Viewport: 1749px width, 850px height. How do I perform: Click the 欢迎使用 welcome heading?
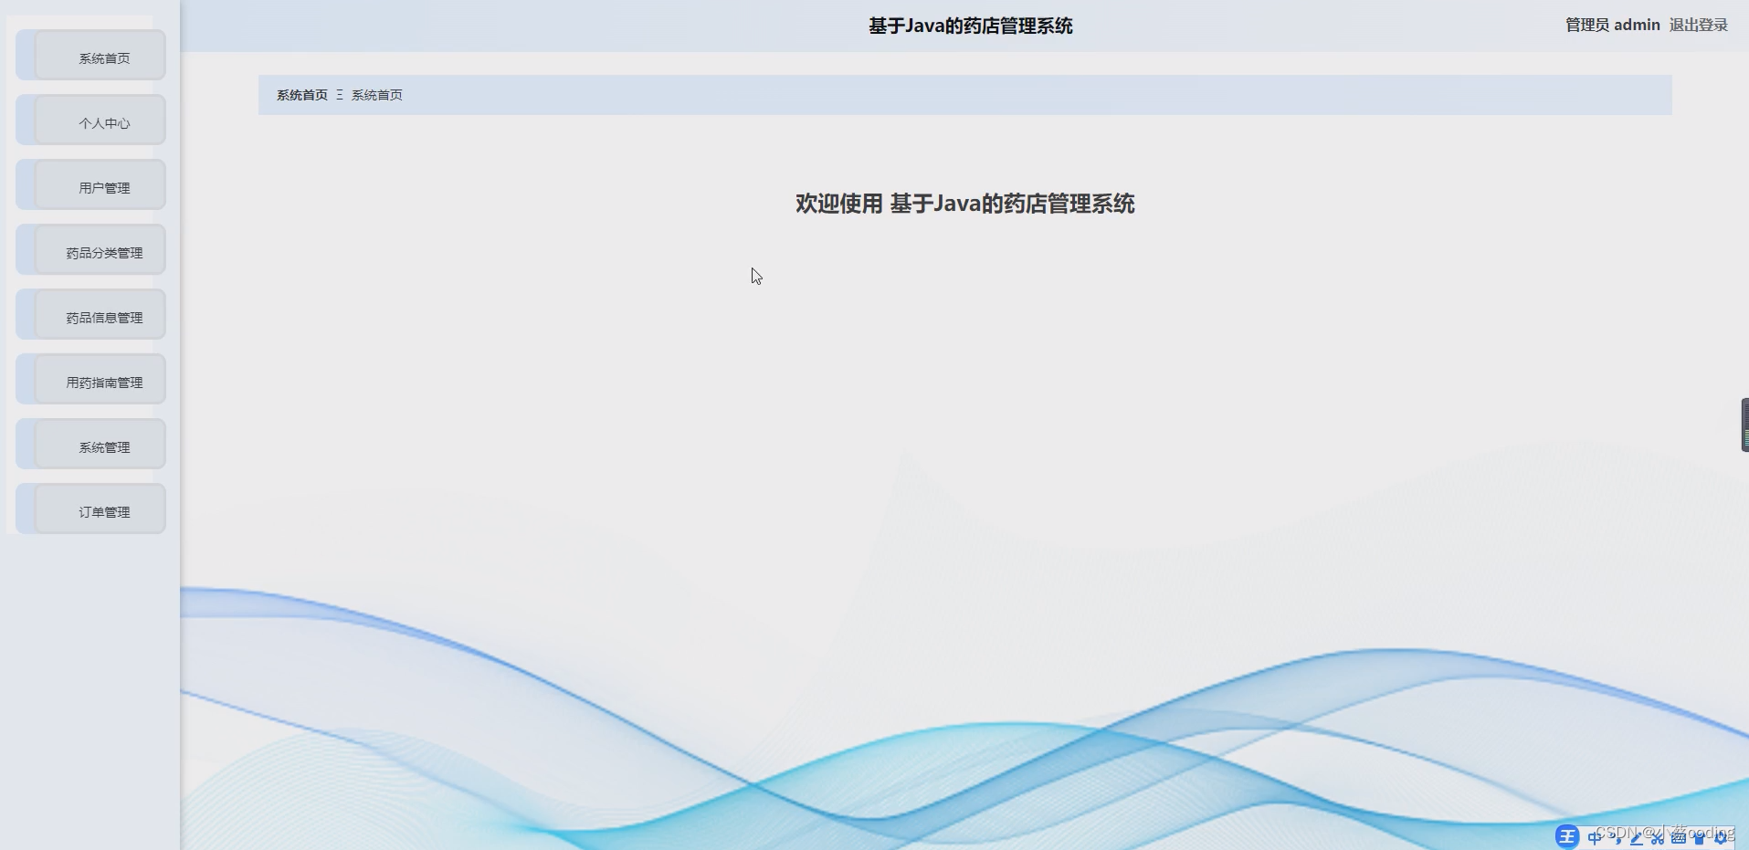click(x=964, y=204)
